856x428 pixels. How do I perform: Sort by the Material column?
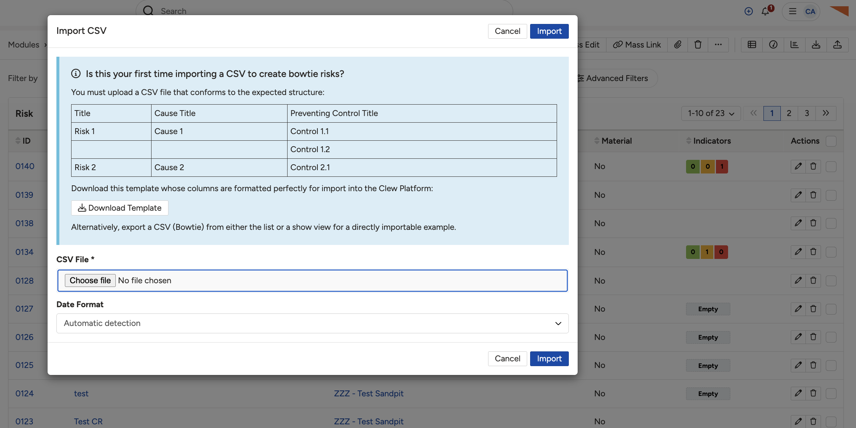pos(613,141)
